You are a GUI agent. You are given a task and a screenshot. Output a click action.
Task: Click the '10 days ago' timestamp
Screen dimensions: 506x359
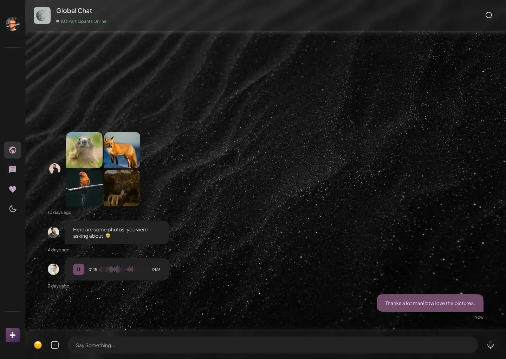pos(60,212)
